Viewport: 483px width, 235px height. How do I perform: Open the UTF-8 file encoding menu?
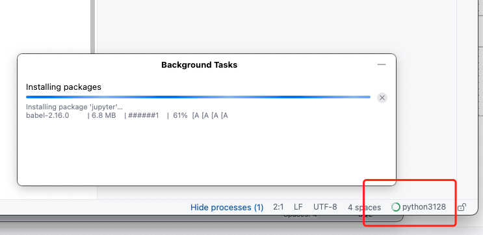pos(325,207)
